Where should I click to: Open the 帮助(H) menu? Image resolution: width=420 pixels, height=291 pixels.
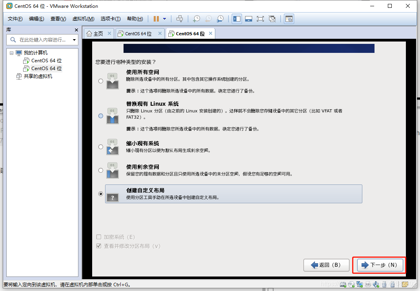point(135,19)
